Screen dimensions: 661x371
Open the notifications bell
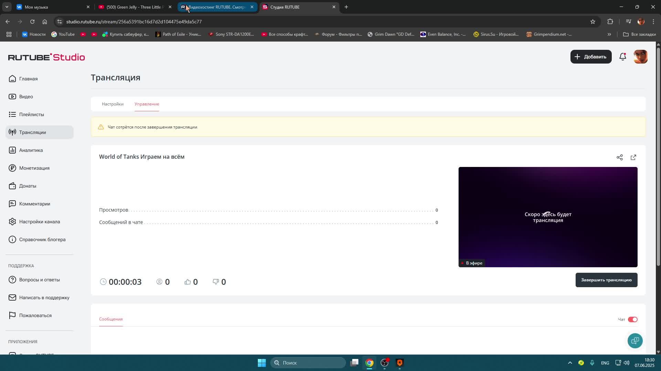[x=622, y=57]
